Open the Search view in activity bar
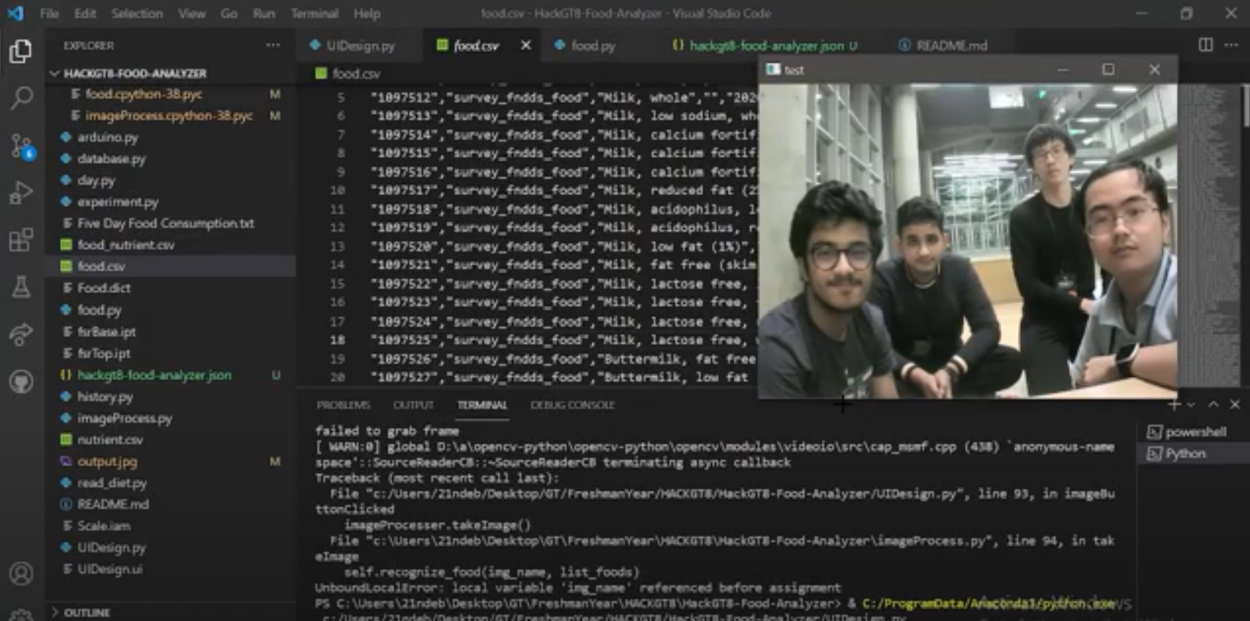 pos(21,97)
